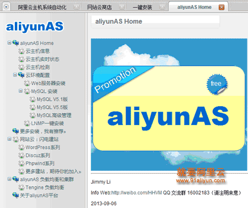Open aliyunAS Home in the tree
The width and height of the screenshot is (248, 208).
click(37, 43)
